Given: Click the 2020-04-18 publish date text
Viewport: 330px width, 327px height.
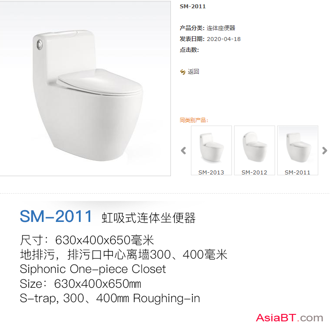Looking at the screenshot, I should point(224,39).
